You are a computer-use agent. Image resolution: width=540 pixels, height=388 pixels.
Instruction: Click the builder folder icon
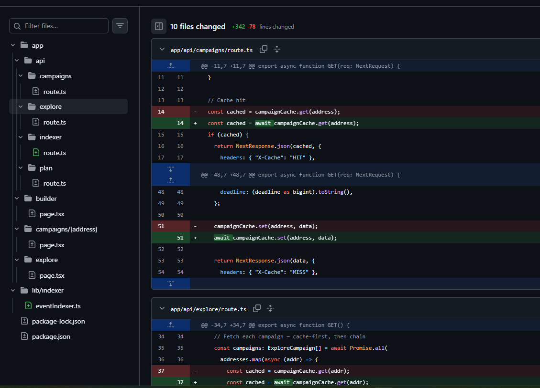tap(28, 199)
